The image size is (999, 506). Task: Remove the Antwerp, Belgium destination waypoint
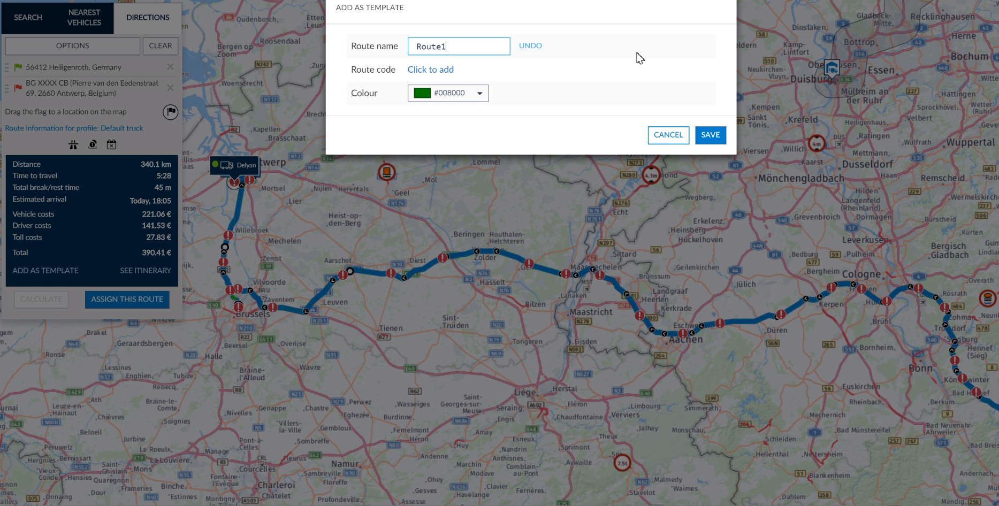pyautogui.click(x=170, y=88)
